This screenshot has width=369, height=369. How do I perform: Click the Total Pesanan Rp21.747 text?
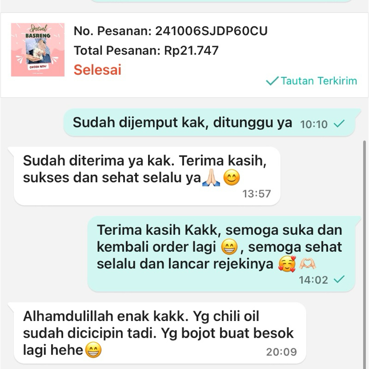(146, 50)
